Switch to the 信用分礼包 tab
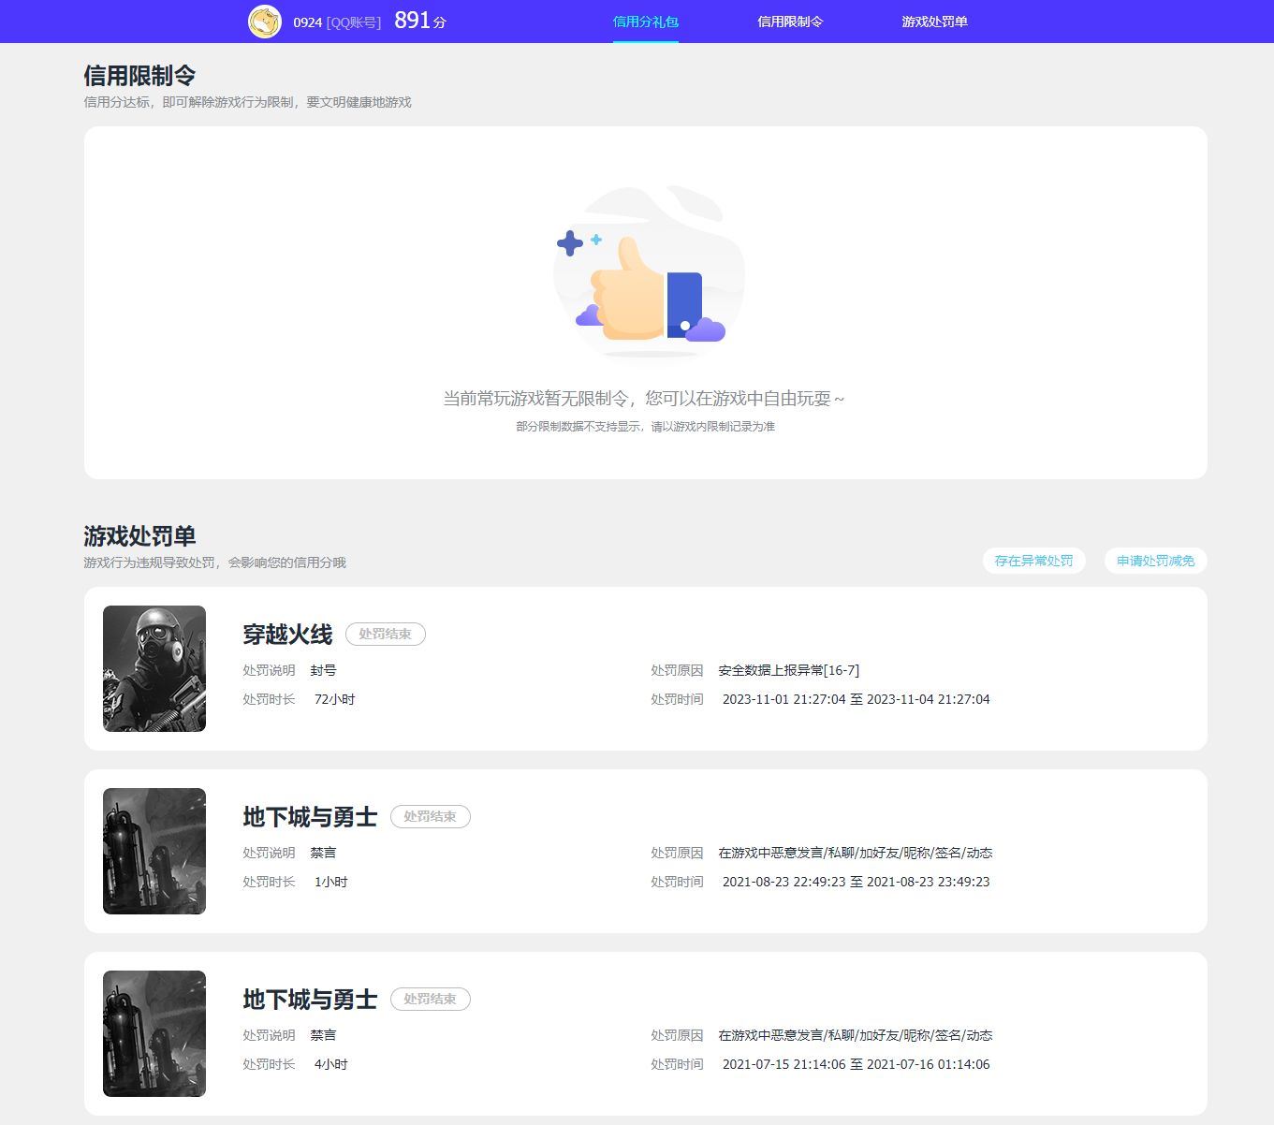1274x1125 pixels. 645,21
